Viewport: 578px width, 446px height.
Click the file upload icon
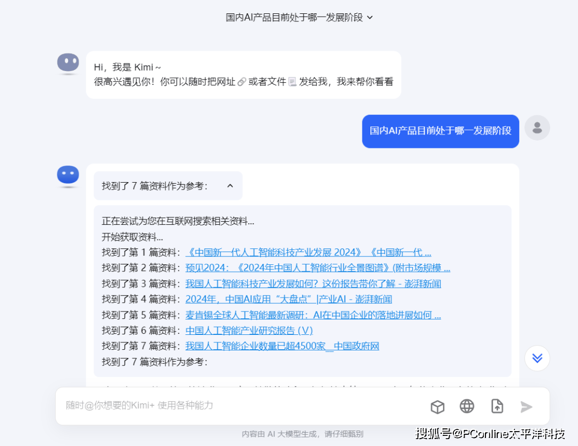point(497,406)
